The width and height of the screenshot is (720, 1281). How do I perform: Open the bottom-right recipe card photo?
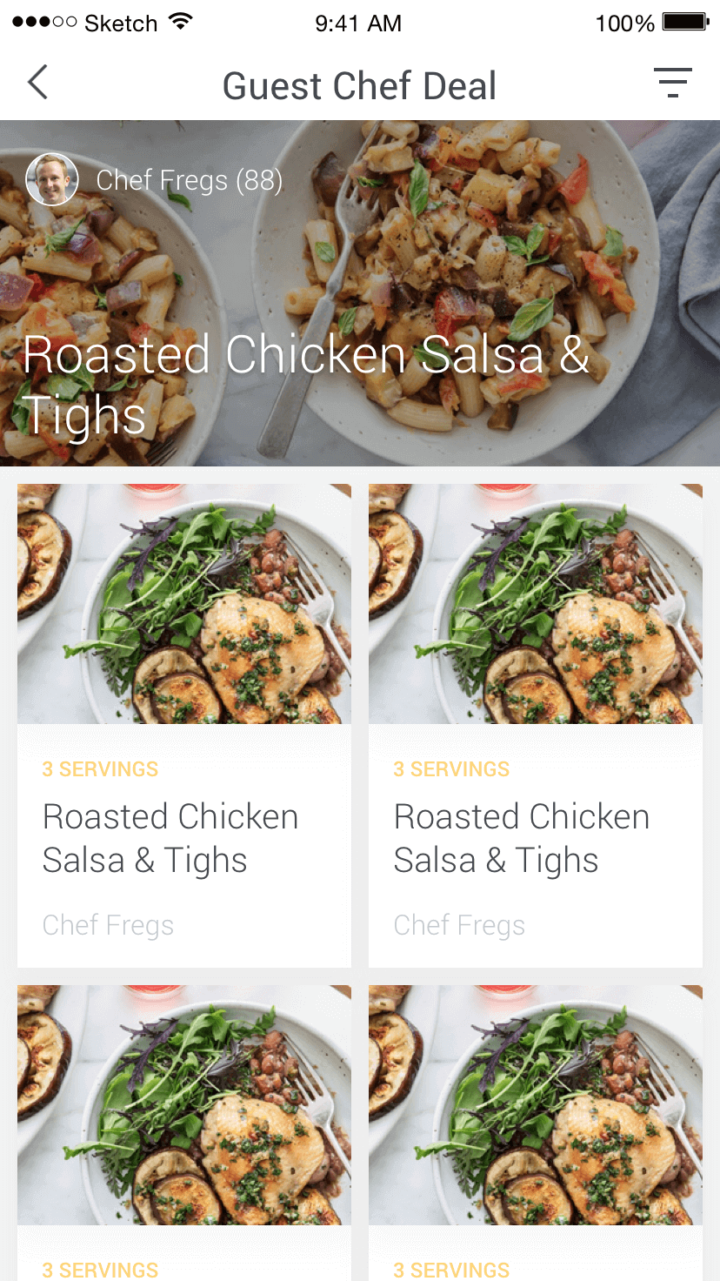(536, 1105)
